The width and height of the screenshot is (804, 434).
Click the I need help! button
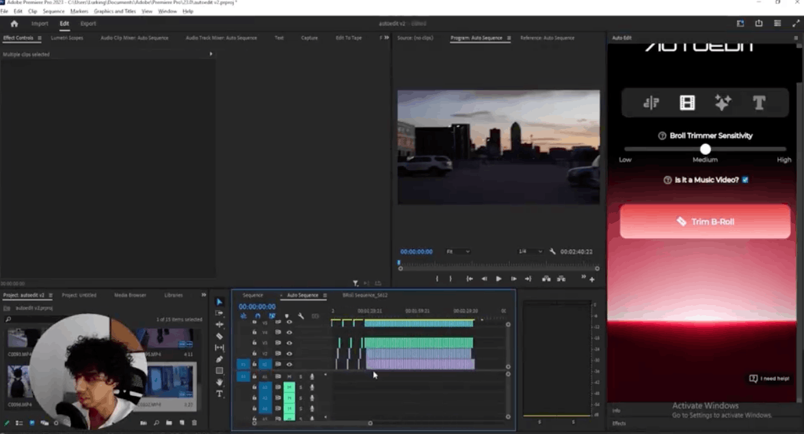click(769, 378)
